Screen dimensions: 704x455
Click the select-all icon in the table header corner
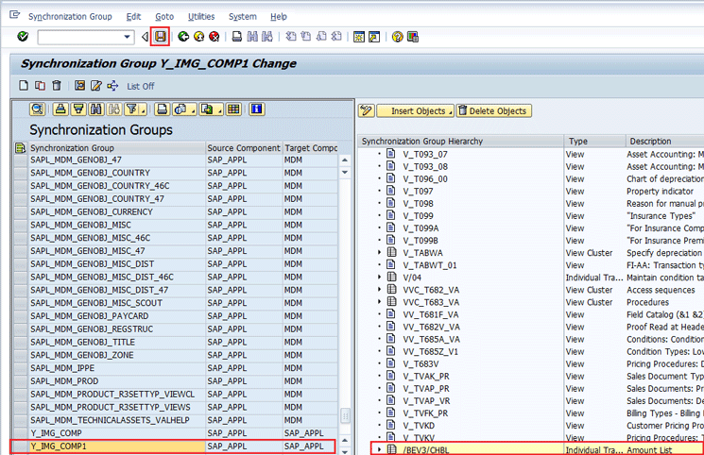(20, 148)
